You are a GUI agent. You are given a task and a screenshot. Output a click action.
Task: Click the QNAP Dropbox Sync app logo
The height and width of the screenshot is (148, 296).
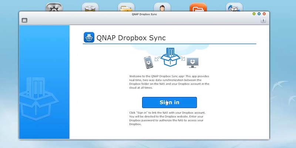point(89,37)
